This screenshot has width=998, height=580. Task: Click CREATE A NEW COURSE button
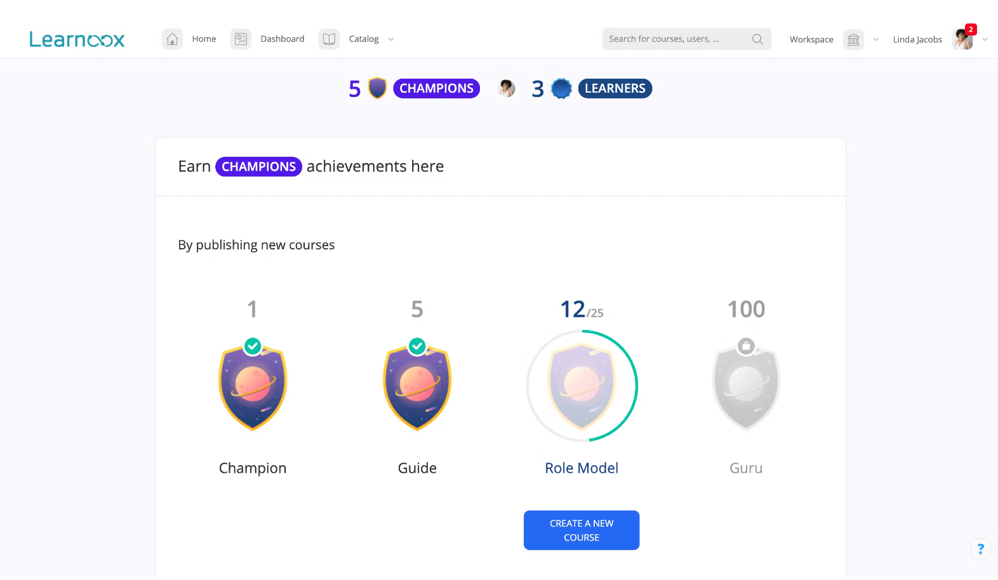(582, 531)
